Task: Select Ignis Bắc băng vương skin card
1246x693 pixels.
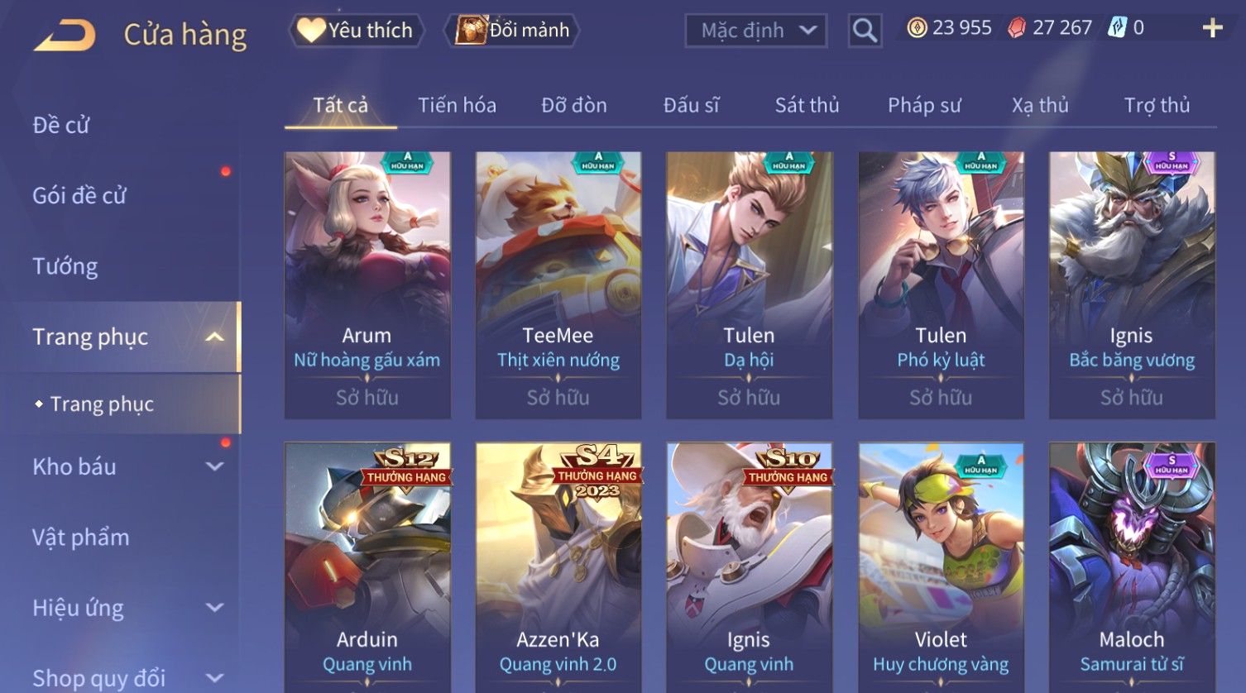Action: point(1132,284)
